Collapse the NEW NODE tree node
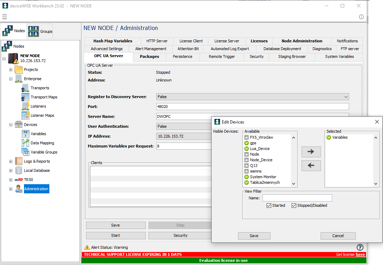Screen dimensions: 383x265 click(x=4, y=59)
